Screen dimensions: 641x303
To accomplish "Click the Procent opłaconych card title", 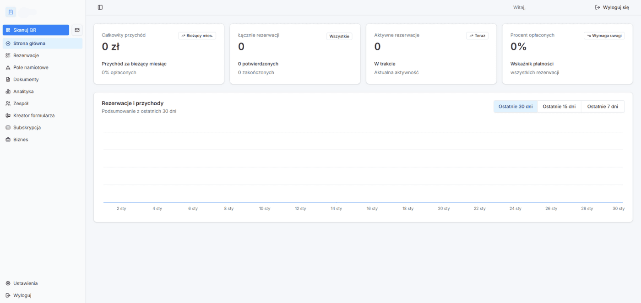I will pos(532,35).
